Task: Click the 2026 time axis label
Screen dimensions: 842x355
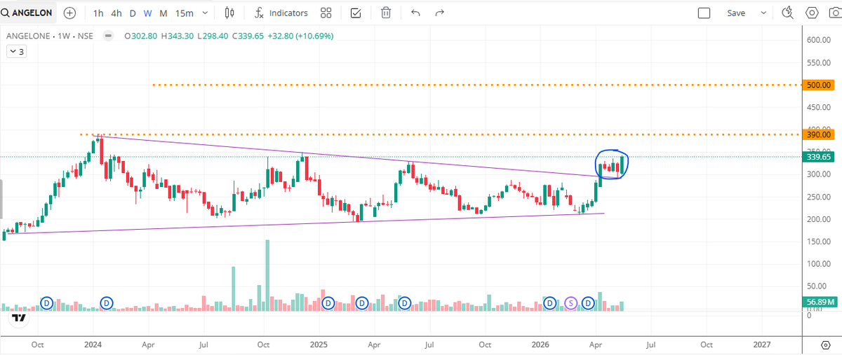Action: click(540, 345)
